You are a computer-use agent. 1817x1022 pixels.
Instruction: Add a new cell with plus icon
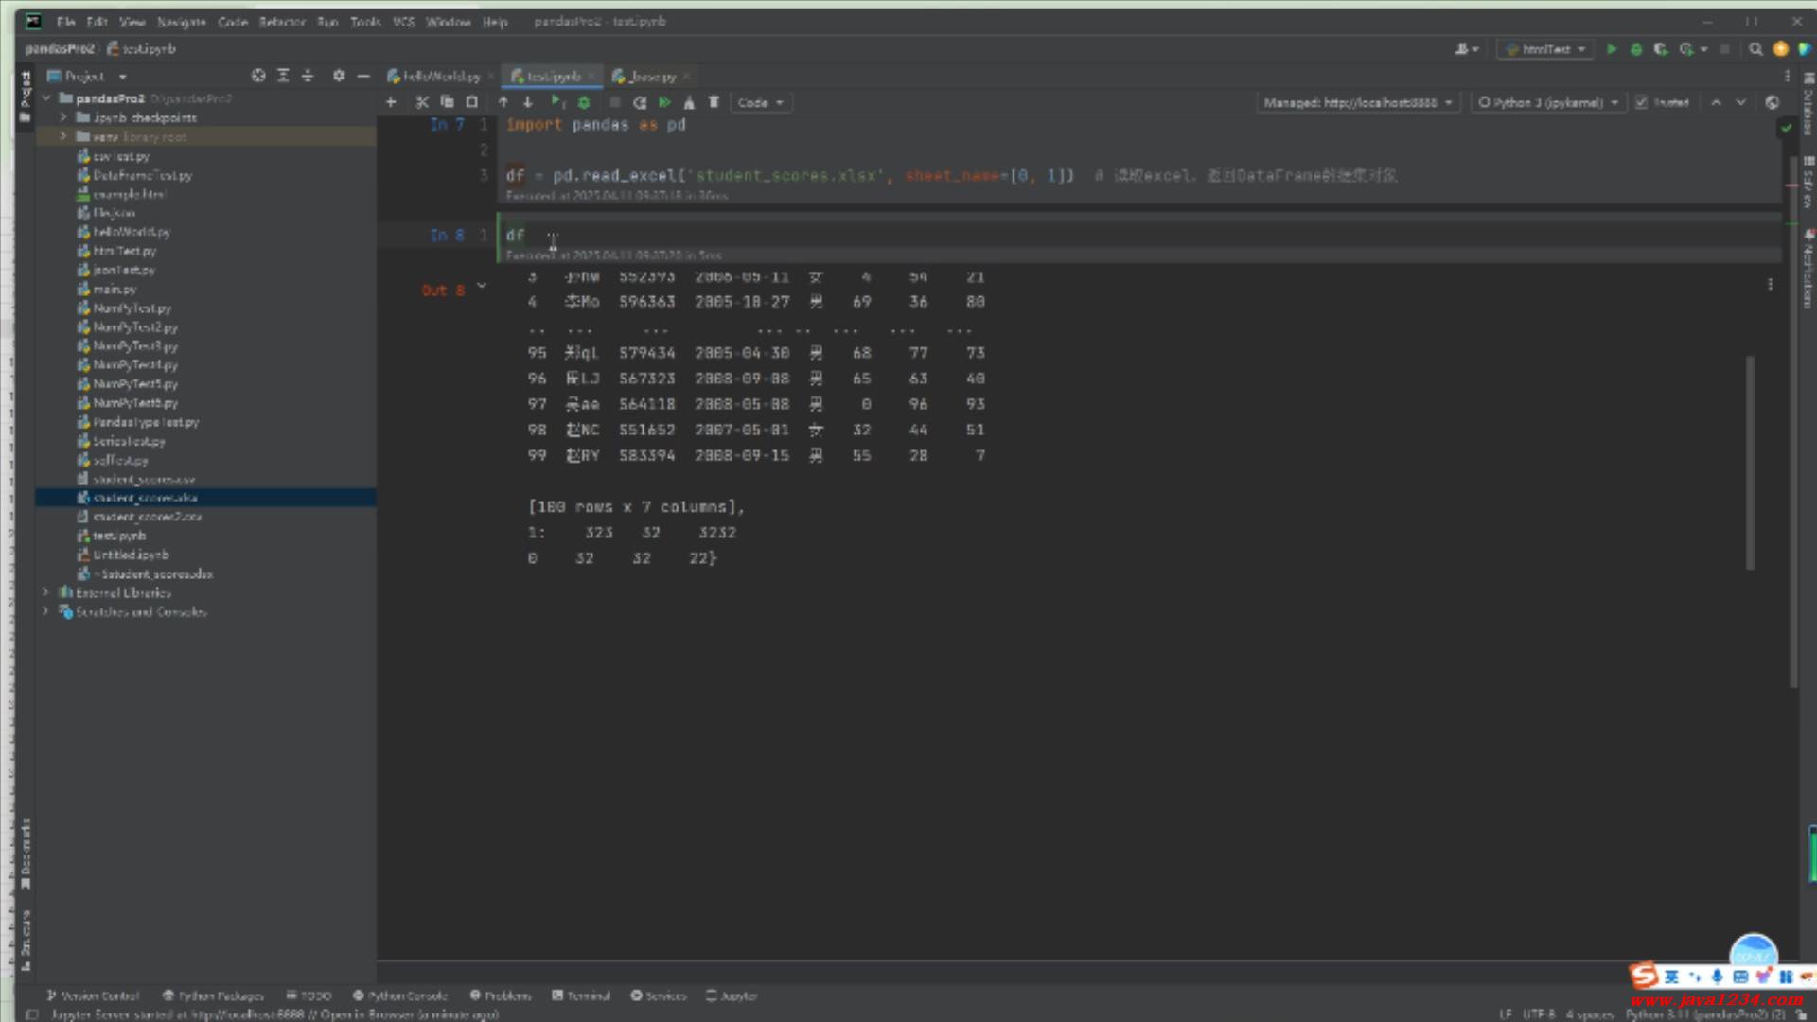point(391,102)
